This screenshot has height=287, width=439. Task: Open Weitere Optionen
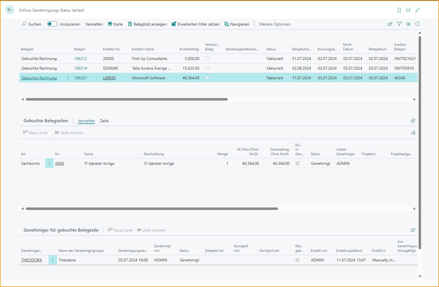(x=275, y=24)
